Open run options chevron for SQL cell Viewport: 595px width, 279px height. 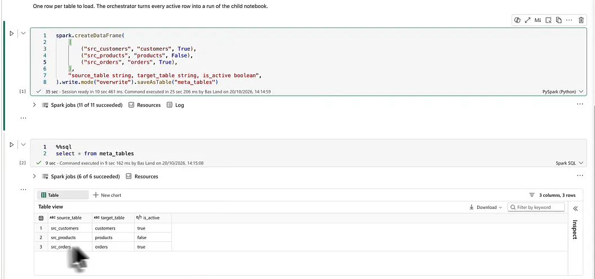(23, 145)
